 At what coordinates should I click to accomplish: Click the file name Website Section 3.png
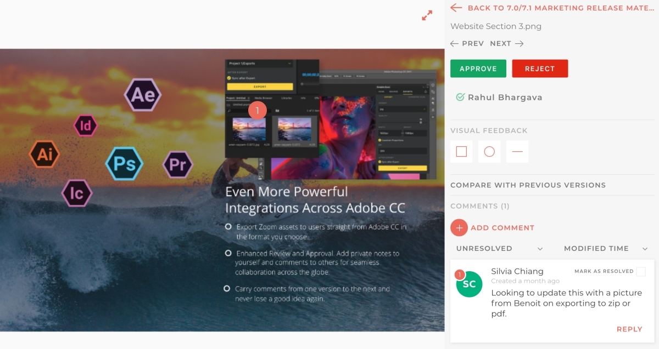tap(496, 26)
